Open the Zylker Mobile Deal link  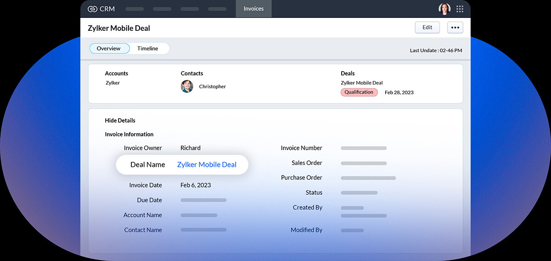point(207,165)
